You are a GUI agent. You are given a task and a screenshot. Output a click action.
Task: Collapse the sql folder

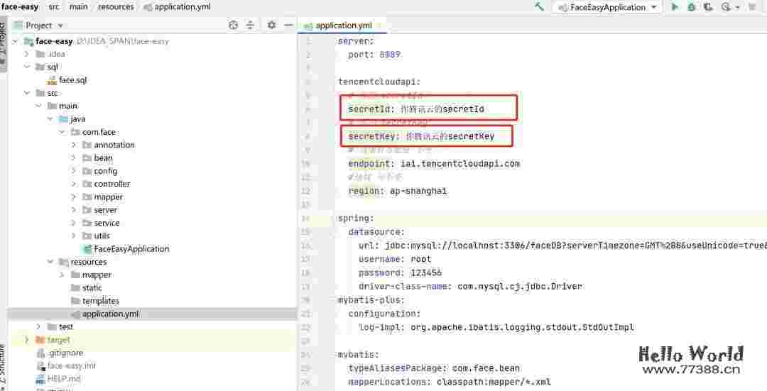click(28, 67)
